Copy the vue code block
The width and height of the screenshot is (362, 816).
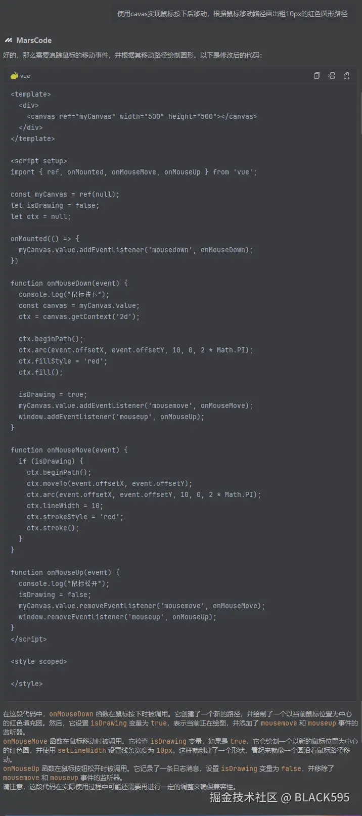[317, 76]
